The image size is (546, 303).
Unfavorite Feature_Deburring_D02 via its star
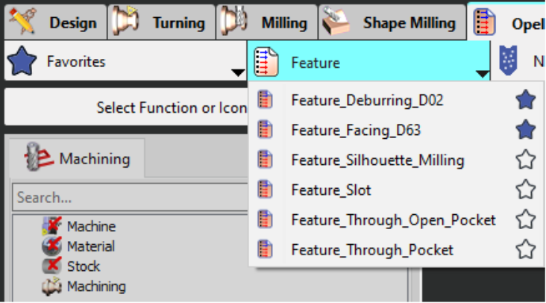point(526,100)
